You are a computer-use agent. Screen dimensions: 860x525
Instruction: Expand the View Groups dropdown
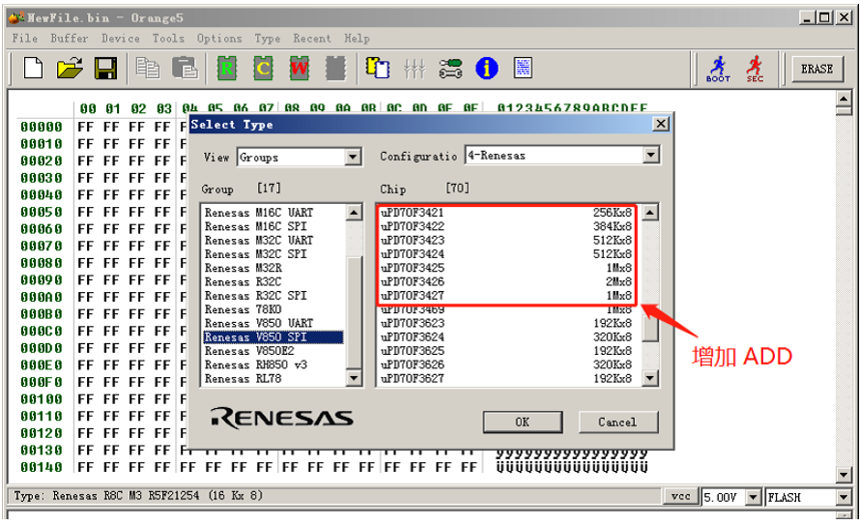[354, 158]
